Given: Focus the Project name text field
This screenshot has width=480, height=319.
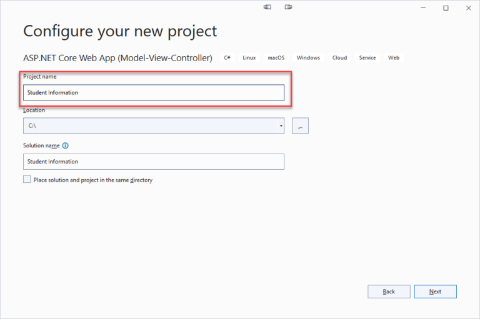Looking at the screenshot, I should (154, 92).
